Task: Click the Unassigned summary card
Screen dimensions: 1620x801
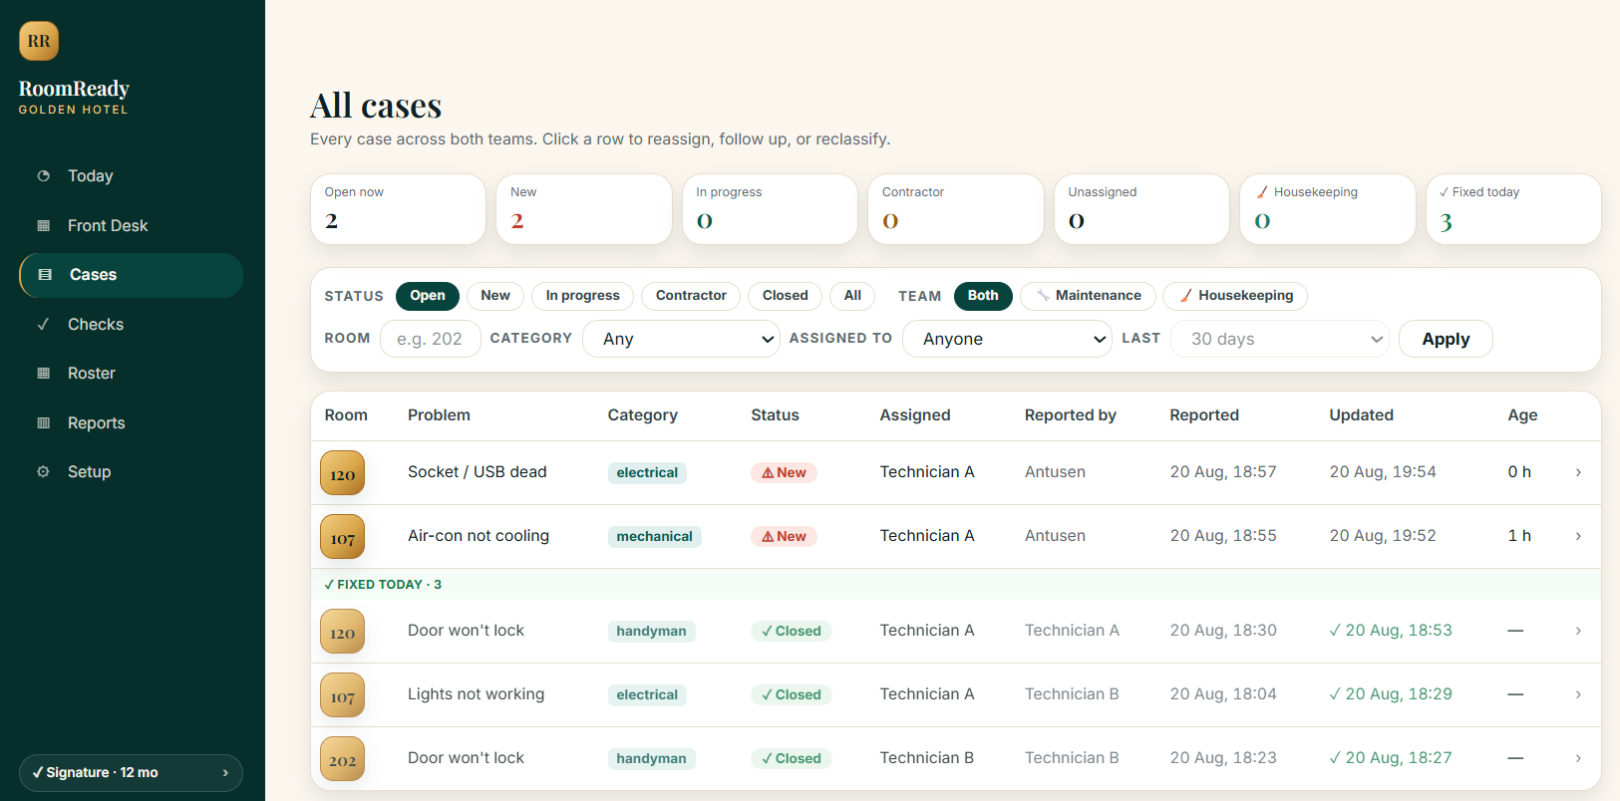Action: coord(1141,209)
